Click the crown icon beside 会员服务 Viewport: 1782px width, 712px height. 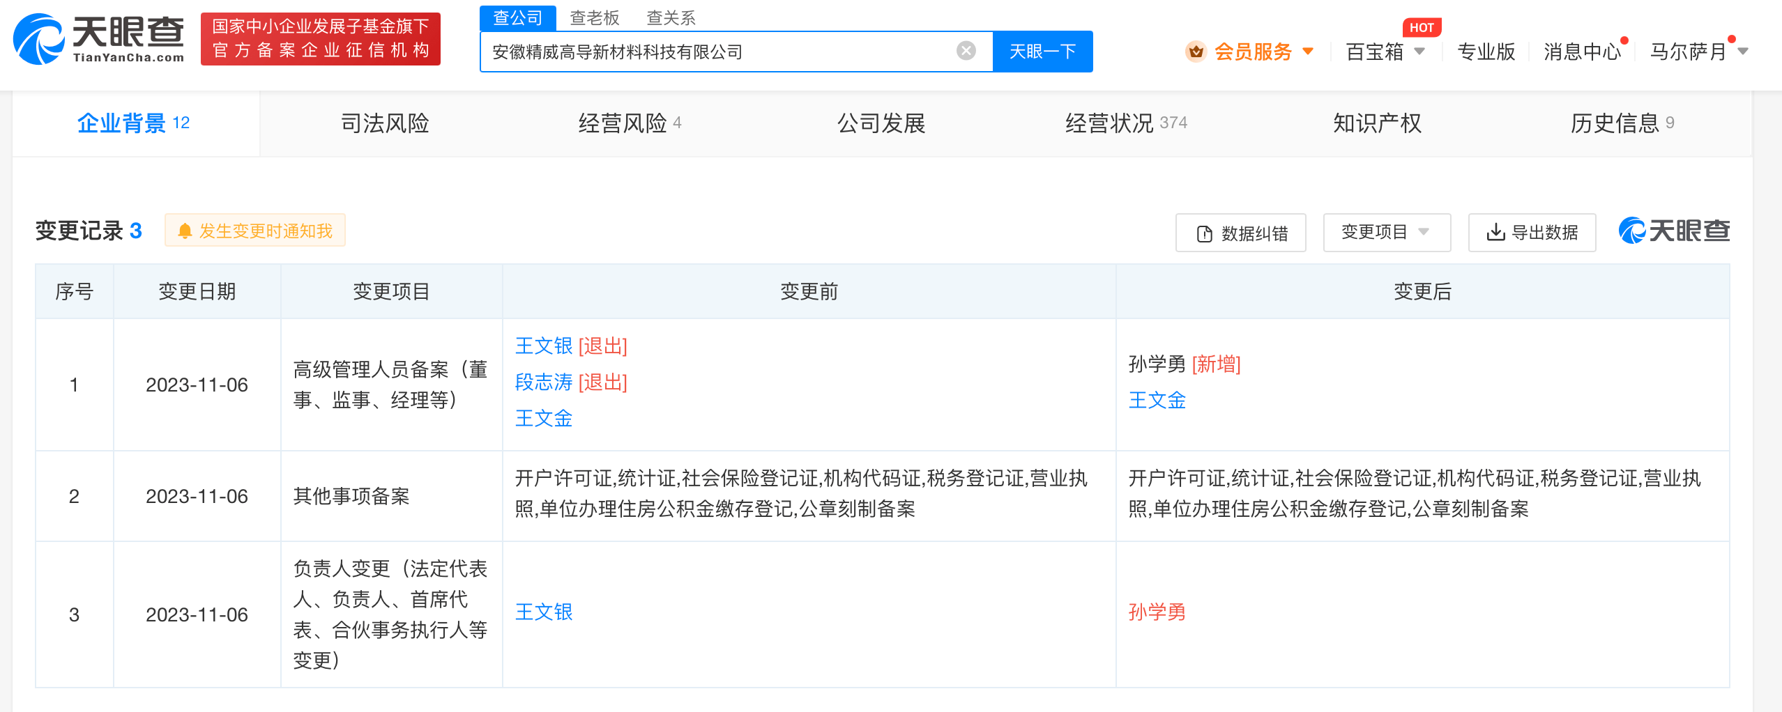1196,52
